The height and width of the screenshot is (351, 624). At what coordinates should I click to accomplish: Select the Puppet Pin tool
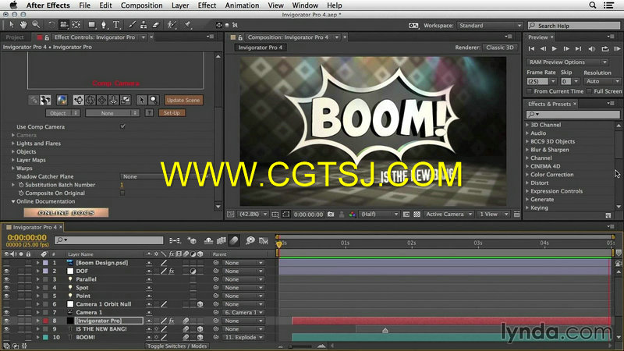187,25
